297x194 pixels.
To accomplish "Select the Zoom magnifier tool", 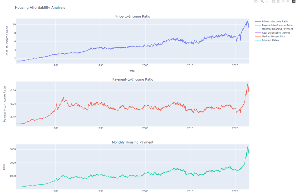I will pyautogui.click(x=262, y=1).
